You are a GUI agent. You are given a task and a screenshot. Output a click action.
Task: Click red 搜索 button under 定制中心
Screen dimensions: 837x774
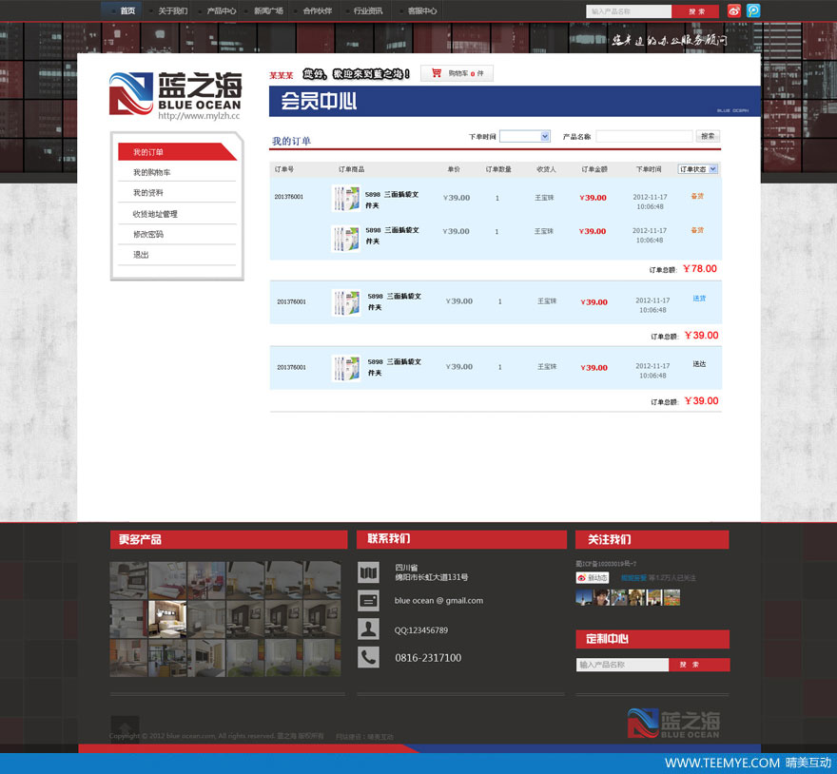[699, 665]
